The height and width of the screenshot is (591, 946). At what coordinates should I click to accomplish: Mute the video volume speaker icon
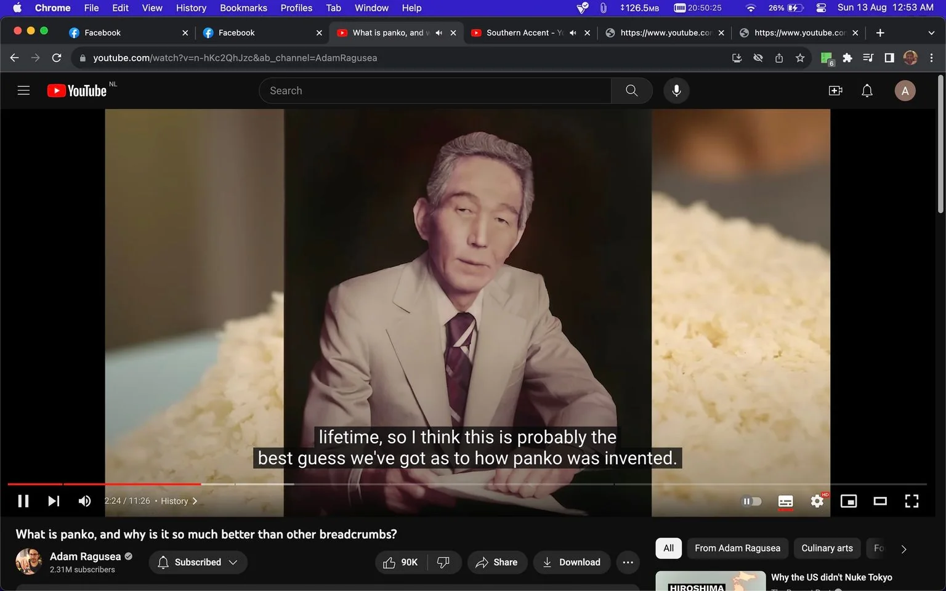(x=85, y=501)
